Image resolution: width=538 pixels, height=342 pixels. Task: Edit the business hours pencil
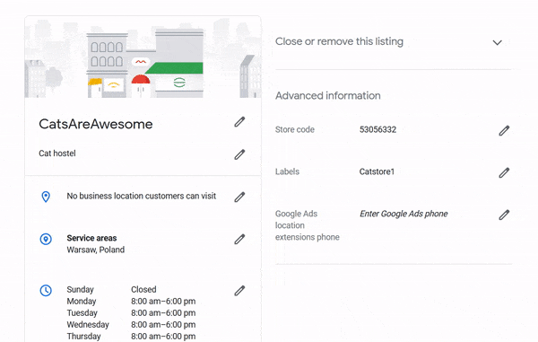[239, 291]
